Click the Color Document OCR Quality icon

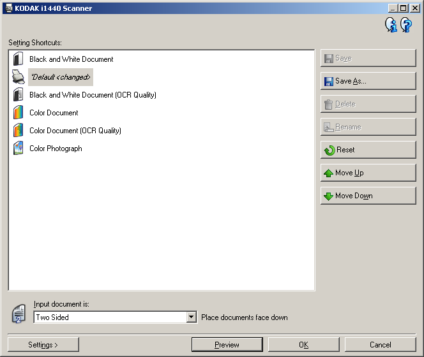[18, 130]
